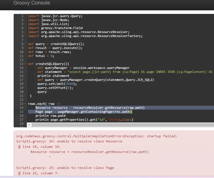Viewport: 214px width, 178px height.
Task: Click 'Resource resource' declaration in editor line 24
Action: tap(51, 108)
